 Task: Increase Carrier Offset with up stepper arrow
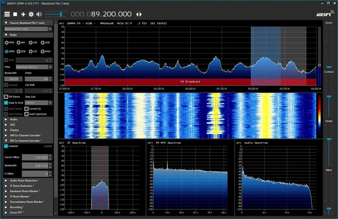[x=50, y=156]
